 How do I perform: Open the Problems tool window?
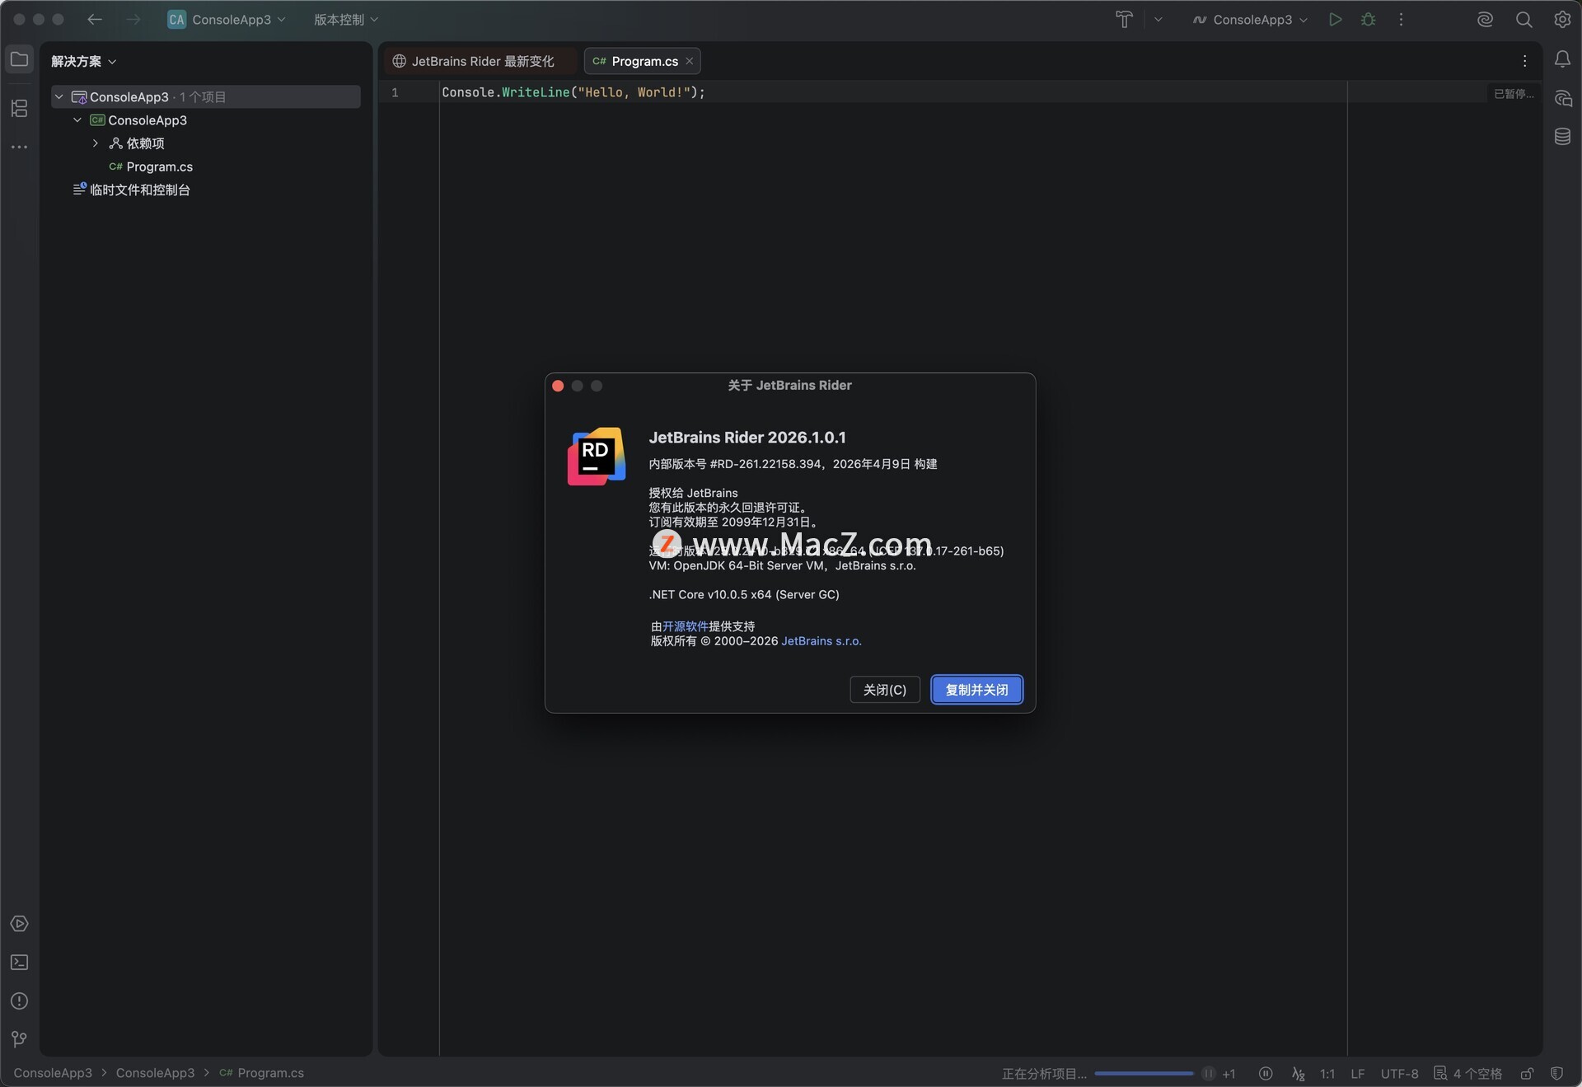(19, 1000)
